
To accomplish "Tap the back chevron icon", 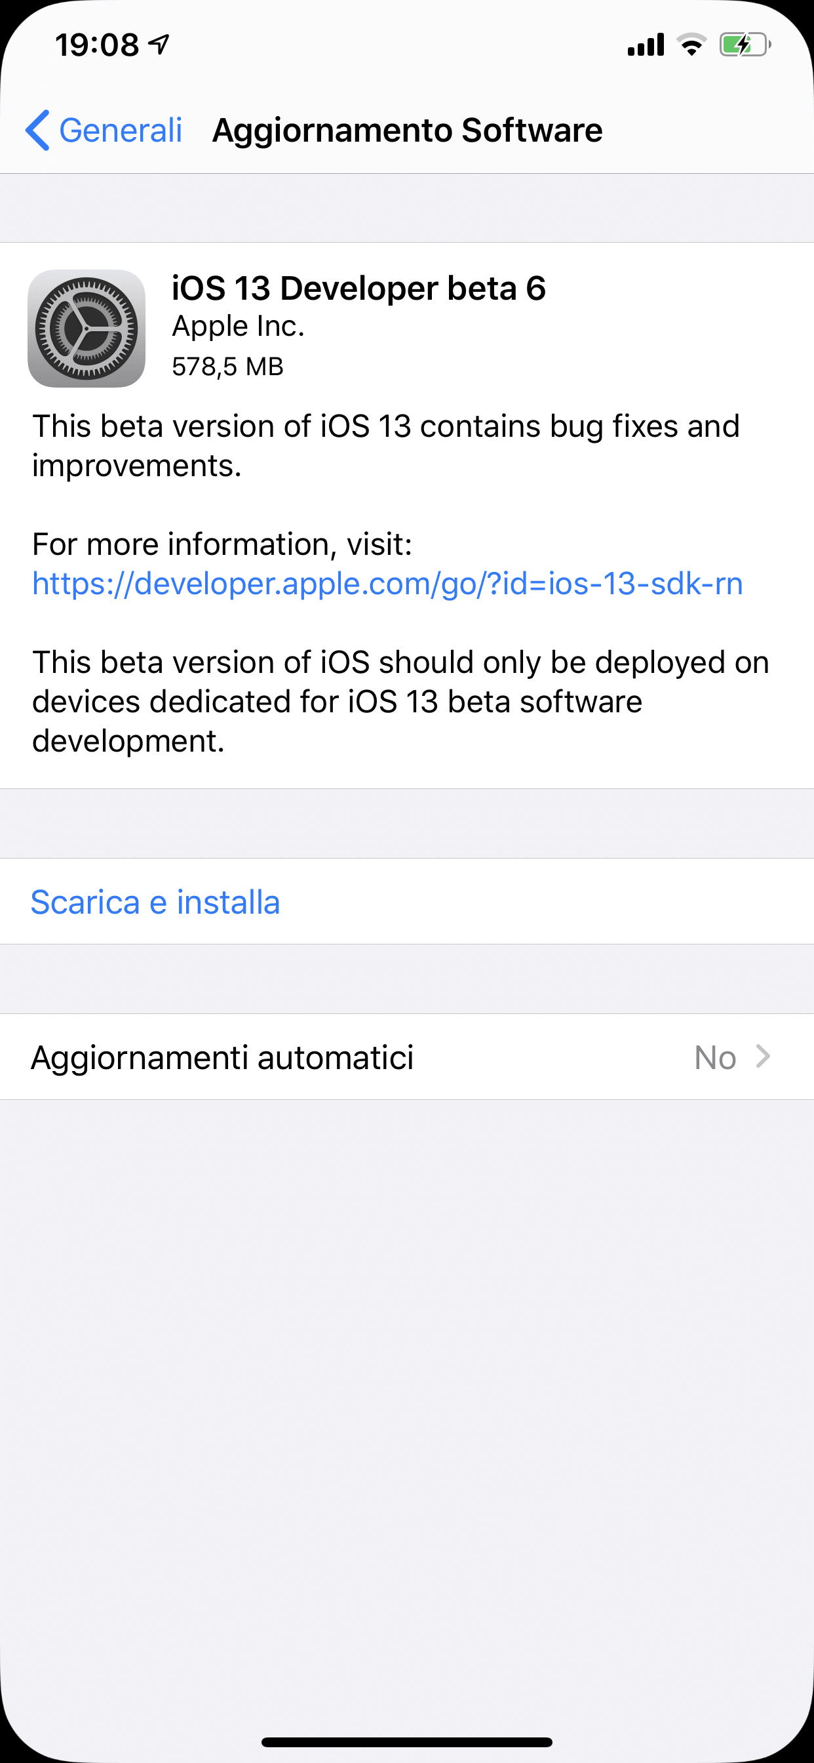I will (x=37, y=130).
